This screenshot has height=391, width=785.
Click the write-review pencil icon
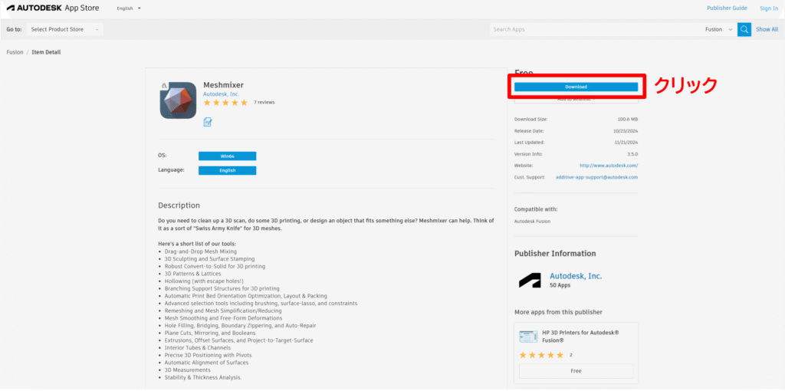point(208,122)
